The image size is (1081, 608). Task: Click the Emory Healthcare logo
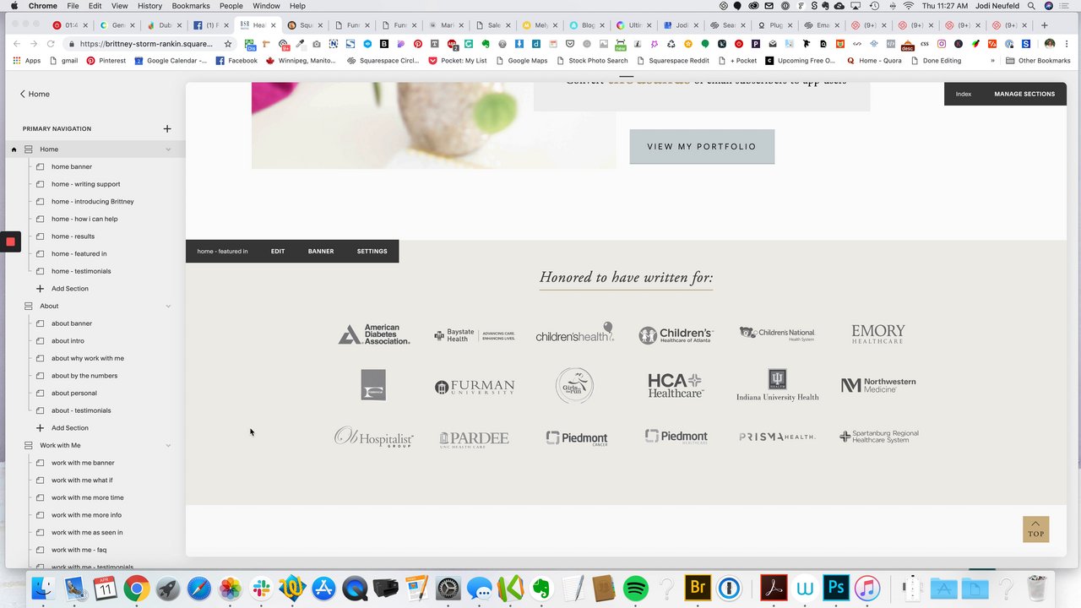pyautogui.click(x=878, y=334)
